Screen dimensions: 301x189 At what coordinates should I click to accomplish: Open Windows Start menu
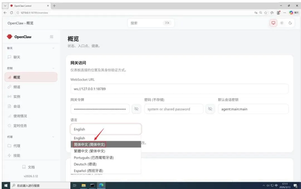coord(6,185)
